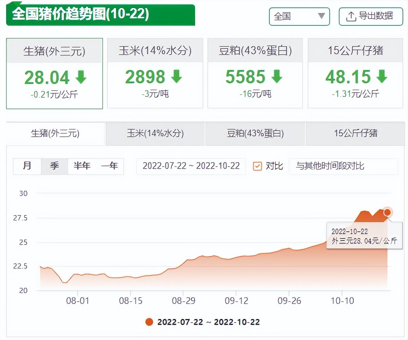Open the 全国 region dropdown
Screen dimensions: 408x340
[x=299, y=16]
